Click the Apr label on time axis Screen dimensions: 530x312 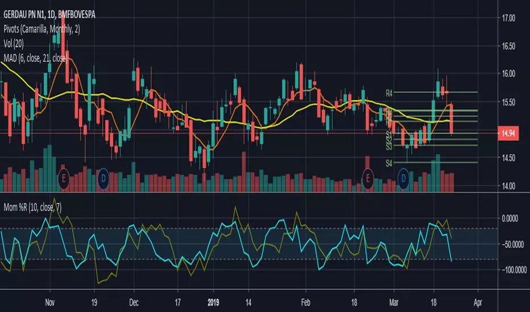(478, 302)
